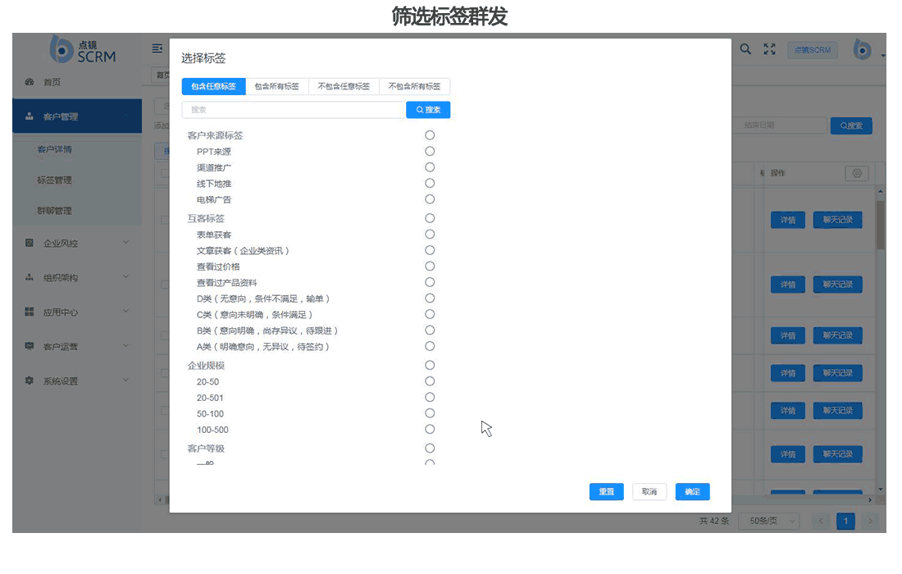Select the 20-50 tag radio
Screen dimensions: 902x574
coord(430,381)
